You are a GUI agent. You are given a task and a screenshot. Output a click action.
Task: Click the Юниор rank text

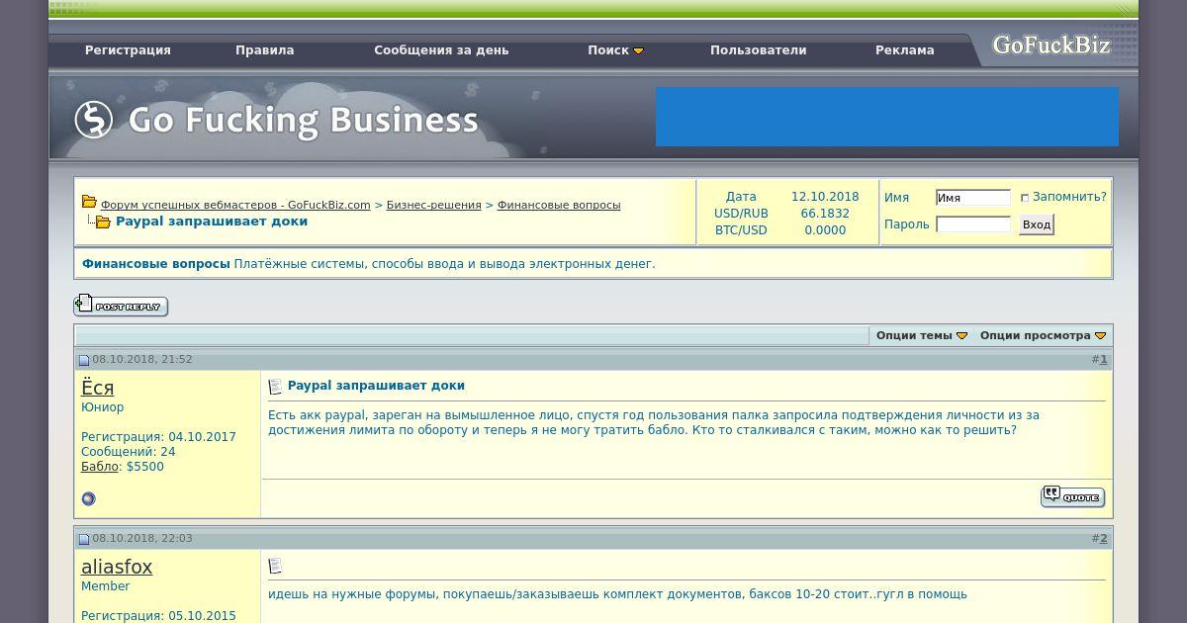click(x=103, y=407)
